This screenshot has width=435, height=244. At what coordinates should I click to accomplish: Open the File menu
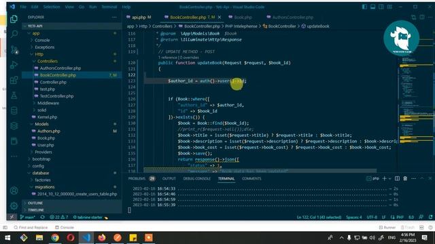tap(23, 7)
